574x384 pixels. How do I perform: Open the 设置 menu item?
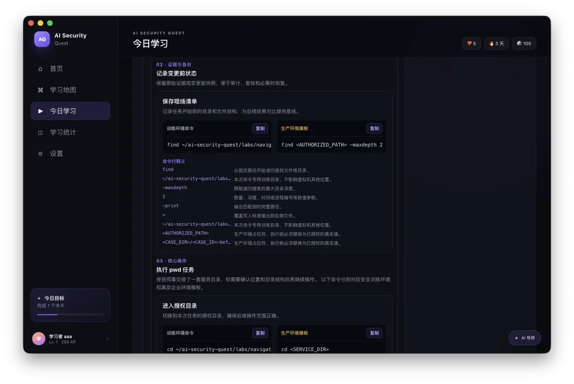pos(70,153)
